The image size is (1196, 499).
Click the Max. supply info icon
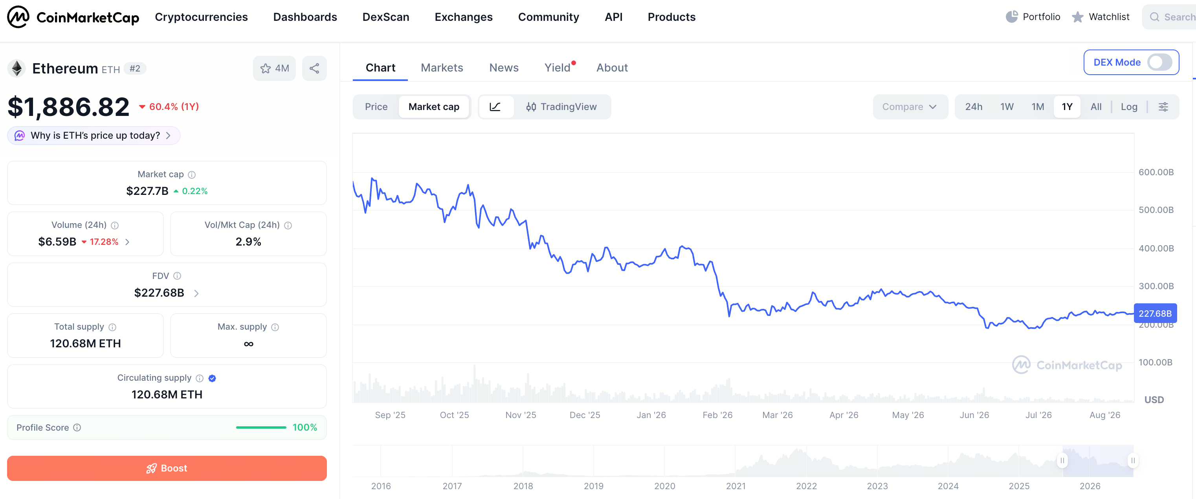point(275,327)
